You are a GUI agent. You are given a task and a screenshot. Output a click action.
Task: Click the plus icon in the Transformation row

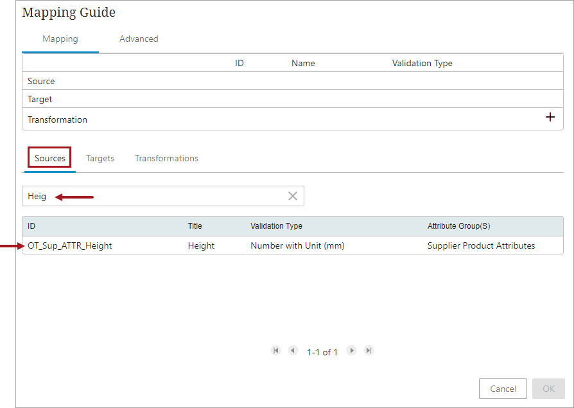(x=550, y=118)
